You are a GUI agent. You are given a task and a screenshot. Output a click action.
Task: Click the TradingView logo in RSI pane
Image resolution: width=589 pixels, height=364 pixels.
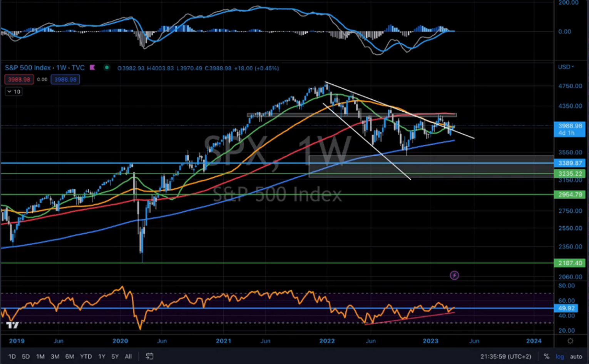12,325
